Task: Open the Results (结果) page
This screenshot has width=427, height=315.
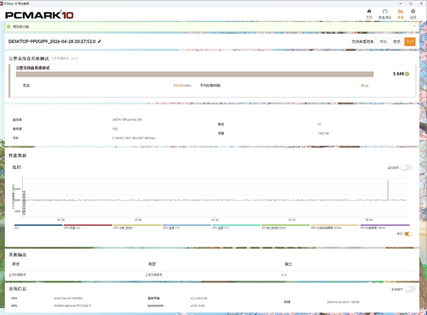Action: click(400, 14)
